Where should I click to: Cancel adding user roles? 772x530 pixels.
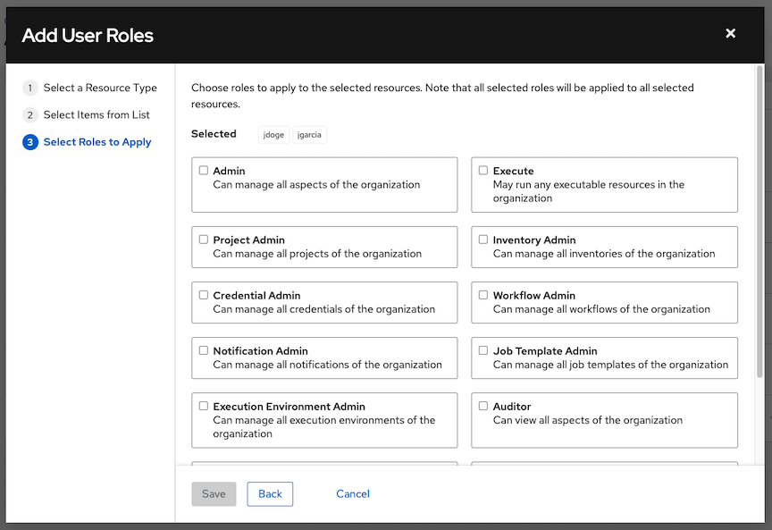point(352,493)
